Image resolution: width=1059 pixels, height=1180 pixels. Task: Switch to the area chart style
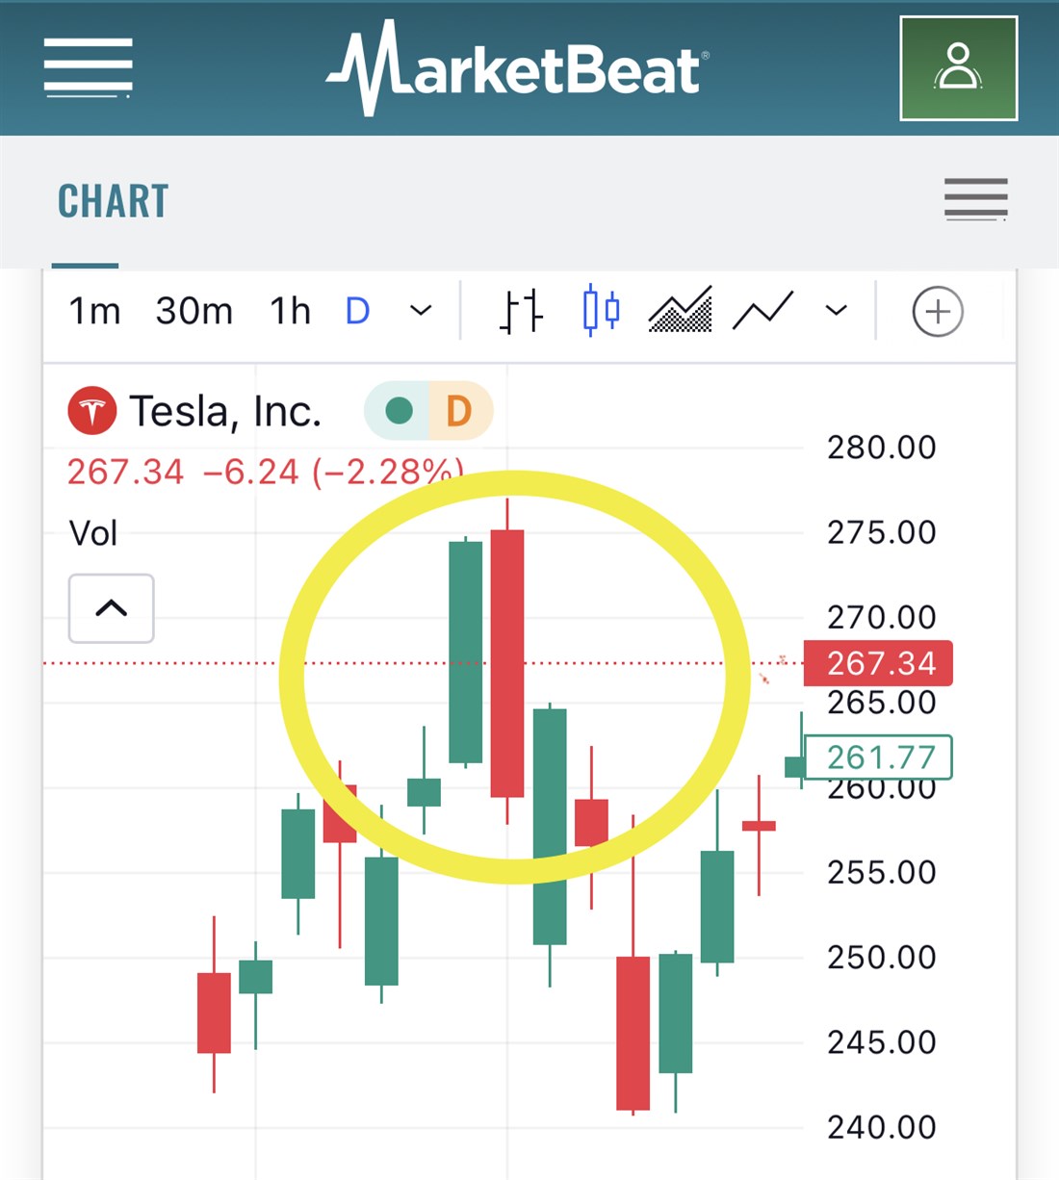coord(681,311)
